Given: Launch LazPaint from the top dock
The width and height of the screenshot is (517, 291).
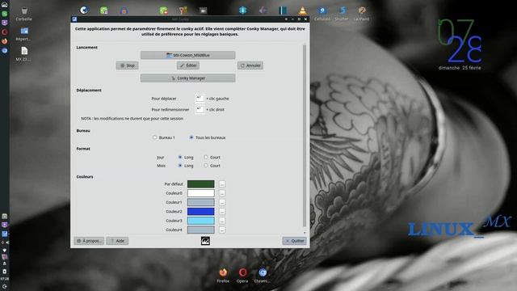Looking at the screenshot, I should point(362,13).
